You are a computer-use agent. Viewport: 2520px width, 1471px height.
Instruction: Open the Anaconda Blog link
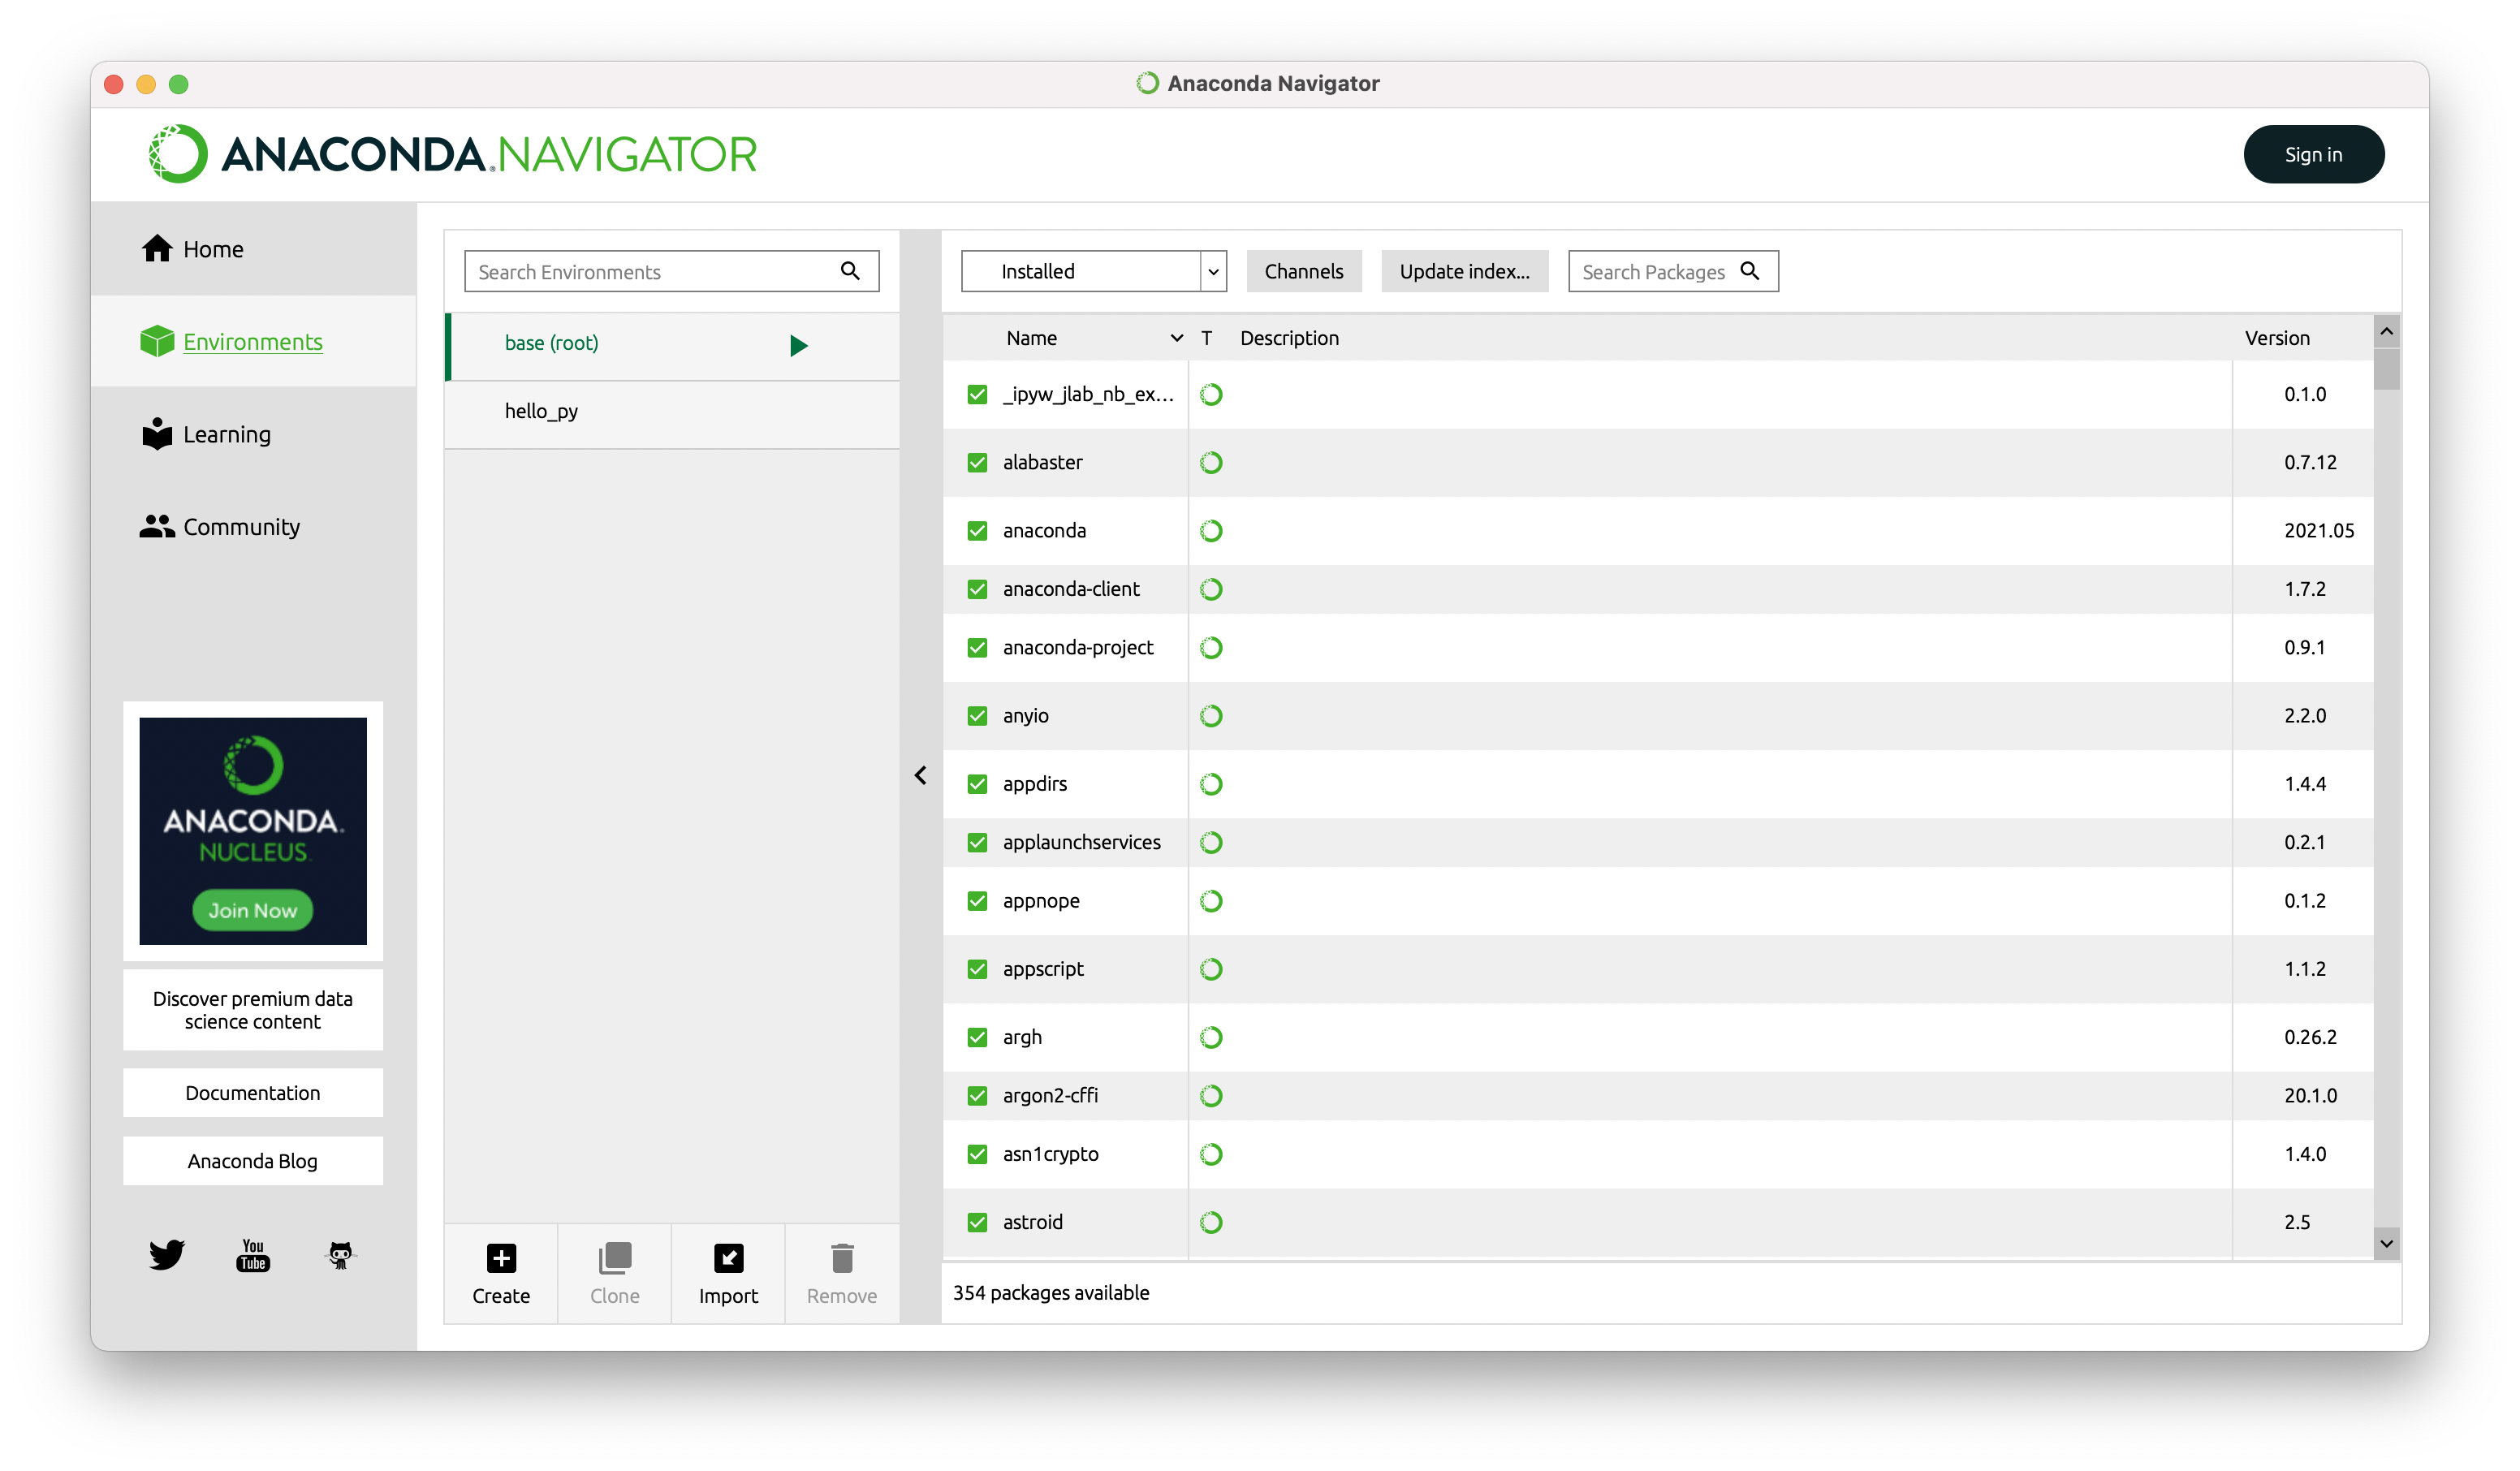coord(252,1160)
